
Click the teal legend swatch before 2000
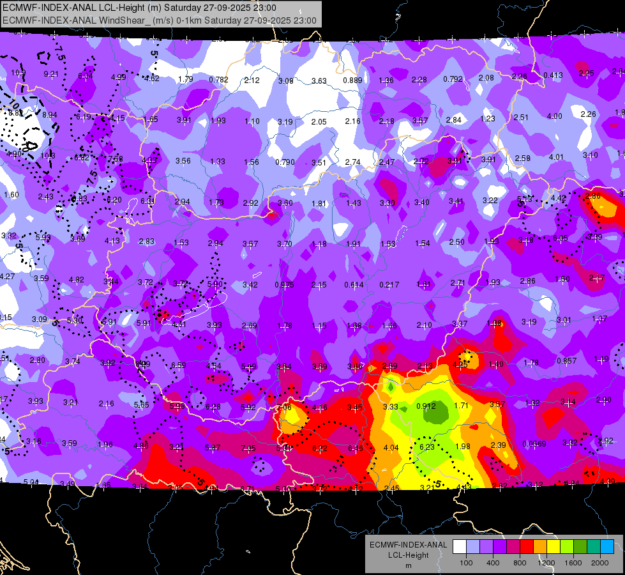tap(594, 546)
